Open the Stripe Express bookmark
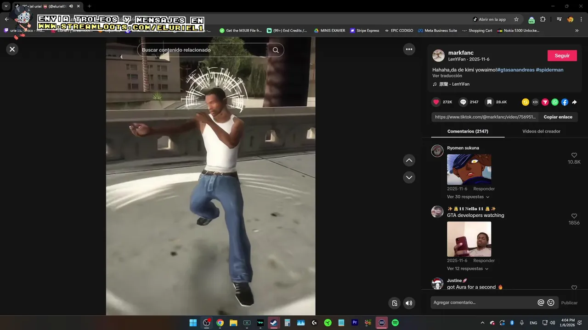This screenshot has width=588, height=330. coord(365,31)
